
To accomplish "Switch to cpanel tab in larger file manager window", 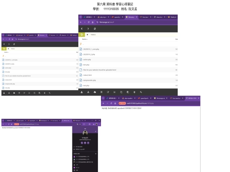I will [117, 17].
